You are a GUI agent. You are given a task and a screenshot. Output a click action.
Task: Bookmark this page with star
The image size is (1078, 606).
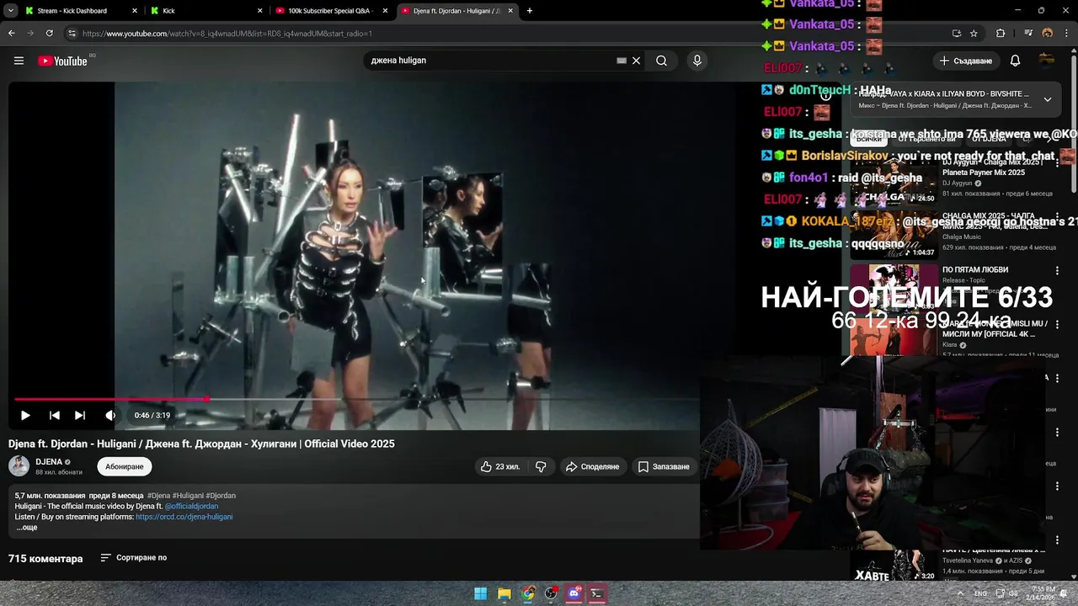coord(974,34)
